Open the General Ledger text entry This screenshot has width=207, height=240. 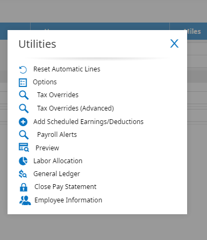tap(56, 174)
